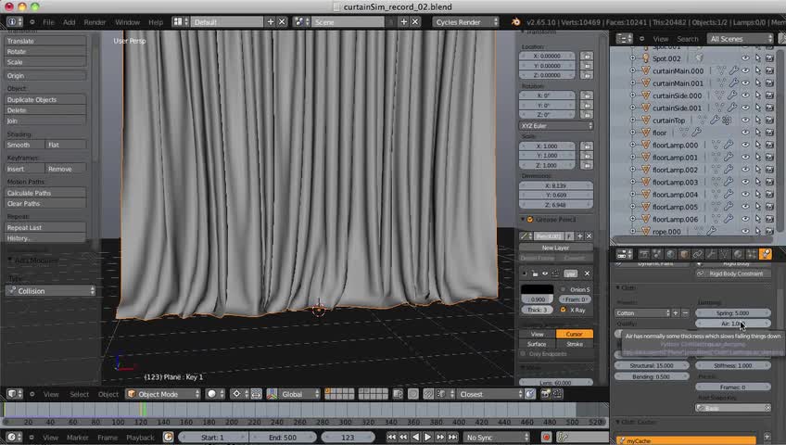786x445 pixels.
Task: Click the Repeat Last button
Action: (x=45, y=227)
